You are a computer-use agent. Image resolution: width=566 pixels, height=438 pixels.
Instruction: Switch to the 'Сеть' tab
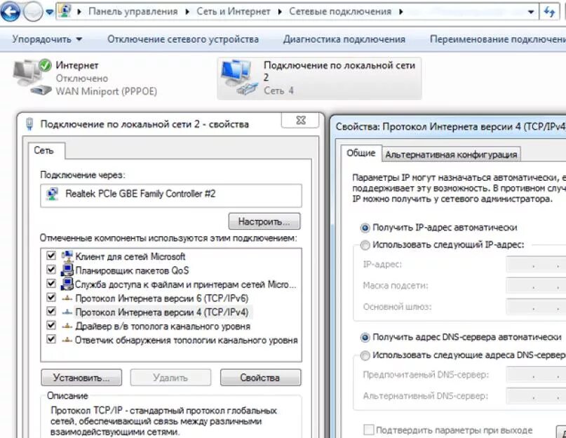43,150
